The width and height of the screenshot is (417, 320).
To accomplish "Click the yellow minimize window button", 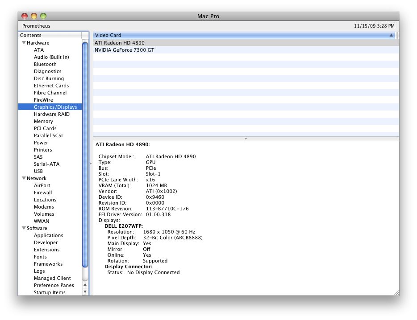I will [34, 16].
